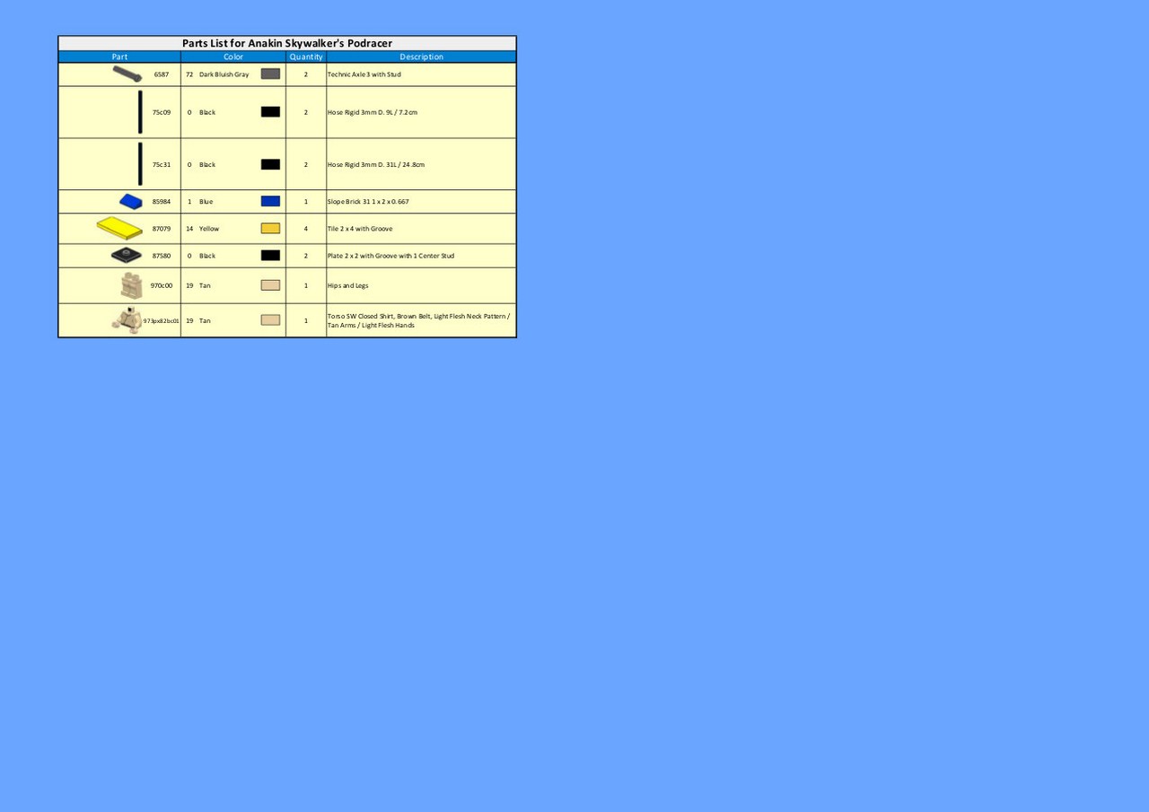Click part number '973px82bc01'

tap(162, 320)
